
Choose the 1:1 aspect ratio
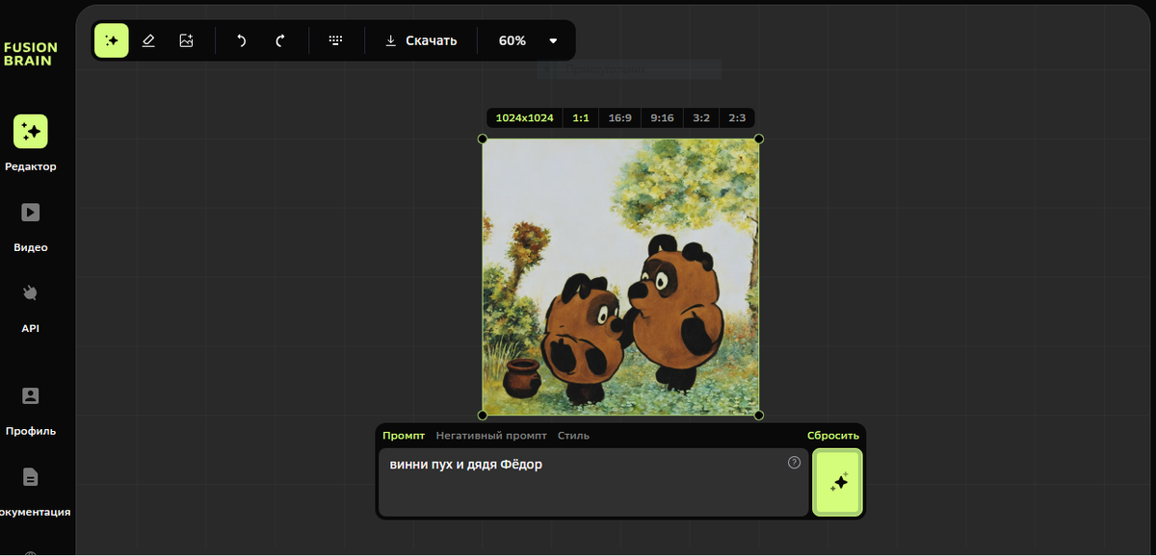[x=581, y=118]
